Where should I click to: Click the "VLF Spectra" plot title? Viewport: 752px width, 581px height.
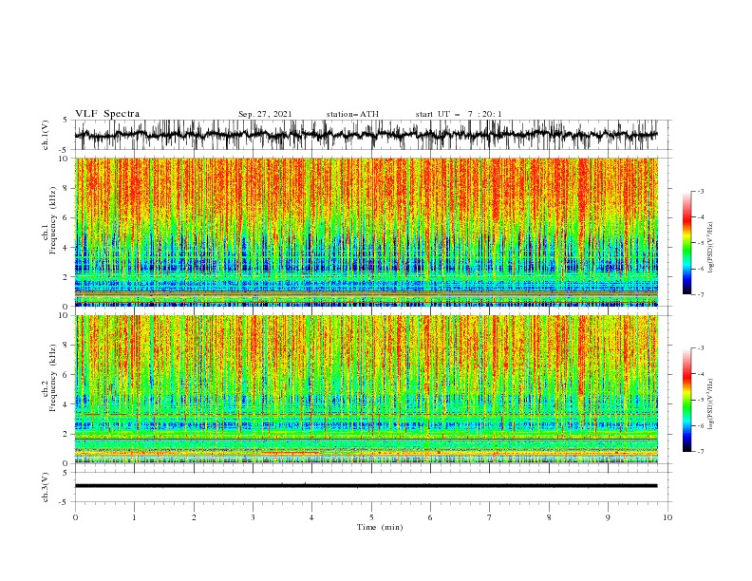click(107, 114)
